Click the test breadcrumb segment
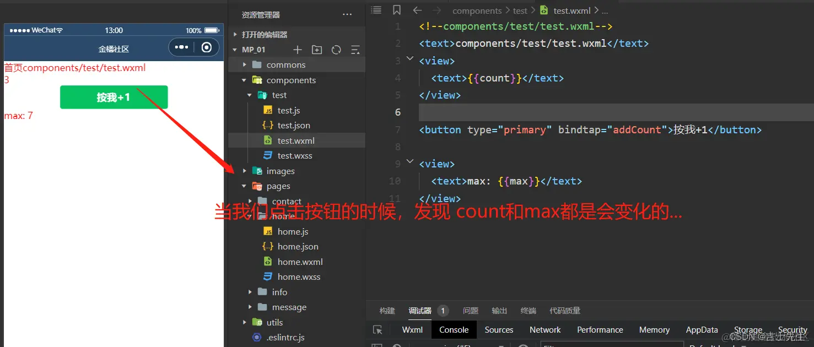The image size is (814, 347). tap(520, 10)
